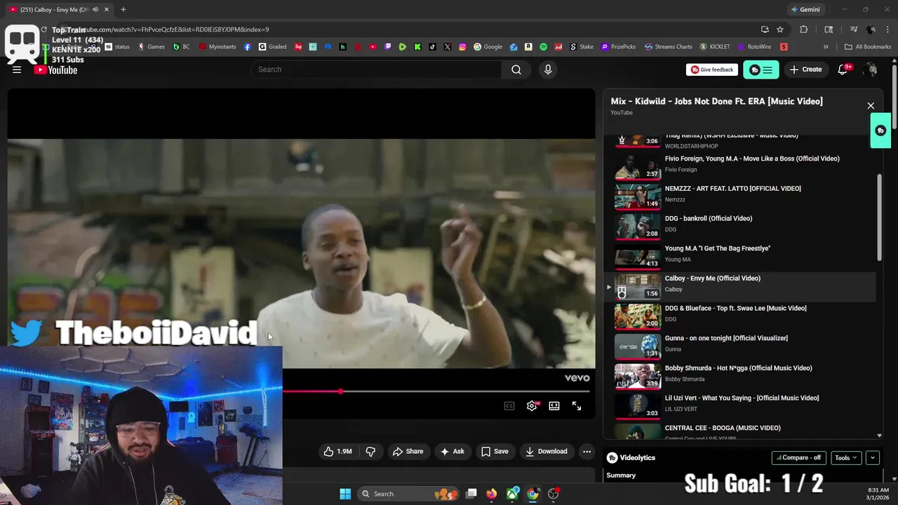Like the video with thumbs up
The width and height of the screenshot is (898, 505).
tap(337, 451)
